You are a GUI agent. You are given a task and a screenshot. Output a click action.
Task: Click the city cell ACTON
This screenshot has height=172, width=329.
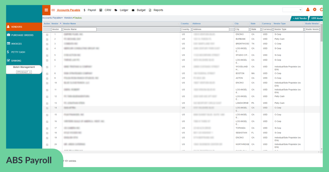[239, 78]
